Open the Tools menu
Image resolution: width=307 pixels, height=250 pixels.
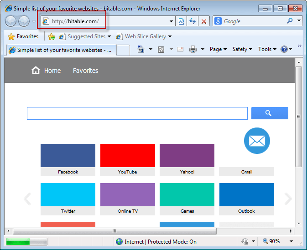(267, 49)
